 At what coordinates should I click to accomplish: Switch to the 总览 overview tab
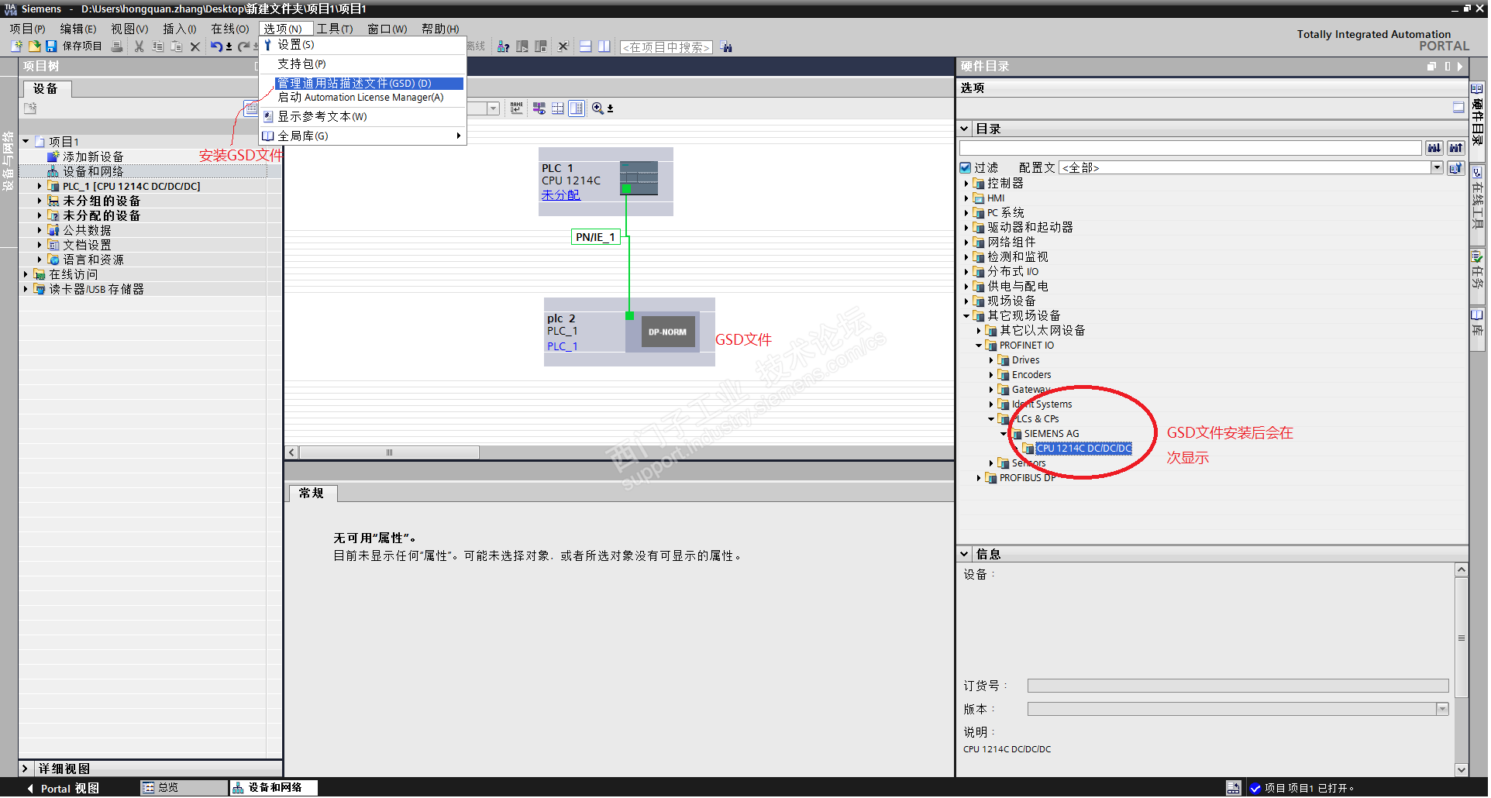183,788
